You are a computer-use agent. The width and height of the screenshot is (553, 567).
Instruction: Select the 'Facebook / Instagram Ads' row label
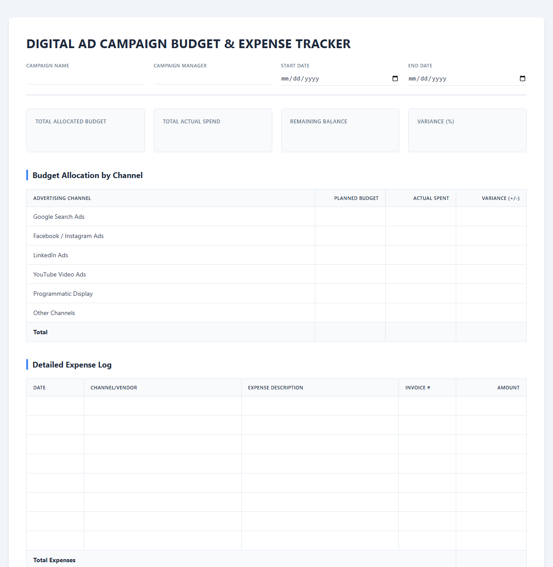[68, 236]
